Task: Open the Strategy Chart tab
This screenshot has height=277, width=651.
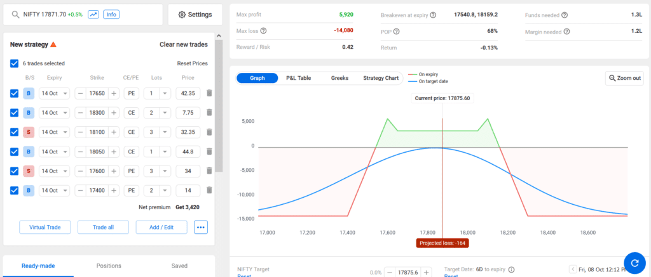Action: (381, 78)
